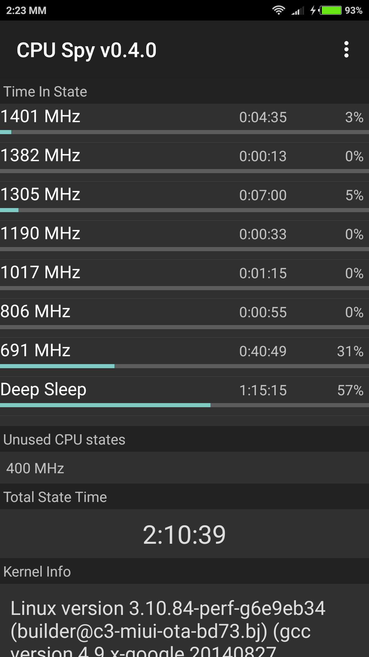369x657 pixels.
Task: Tap the cellular signal strength icon
Action: 298,11
